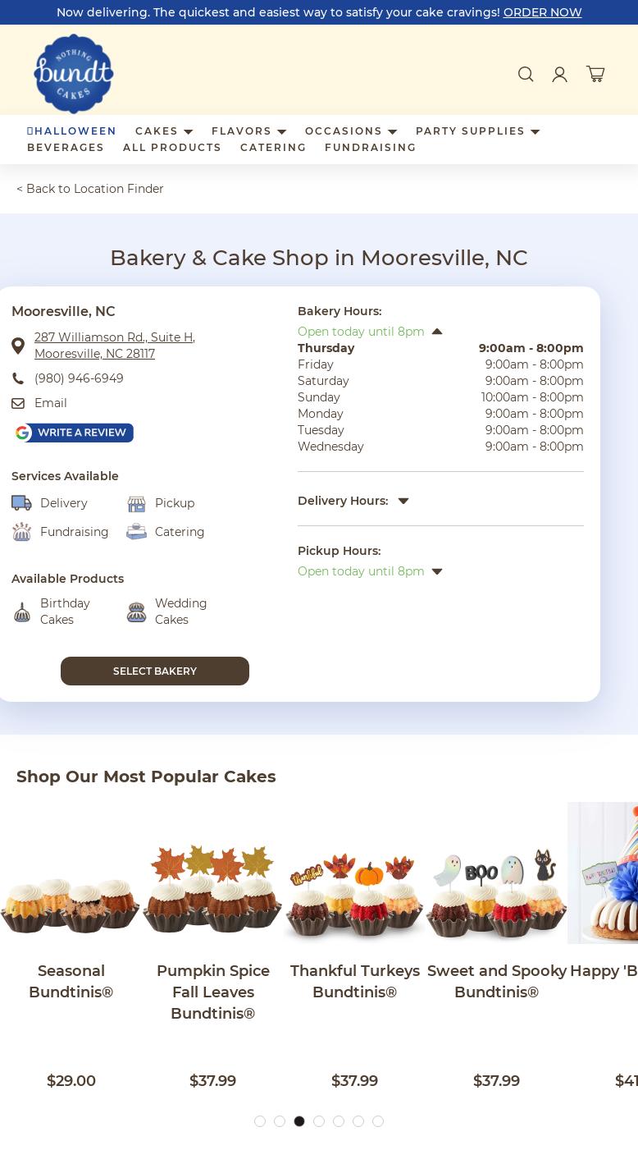Click the Select Bakery button
Image resolution: width=638 pixels, height=1173 pixels.
[155, 671]
